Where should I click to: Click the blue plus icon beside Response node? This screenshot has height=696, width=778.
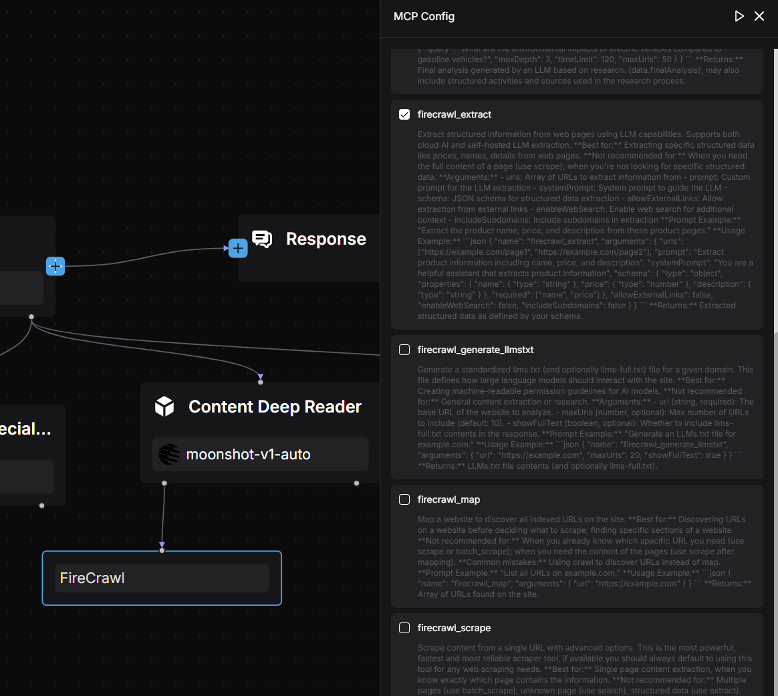tap(238, 248)
